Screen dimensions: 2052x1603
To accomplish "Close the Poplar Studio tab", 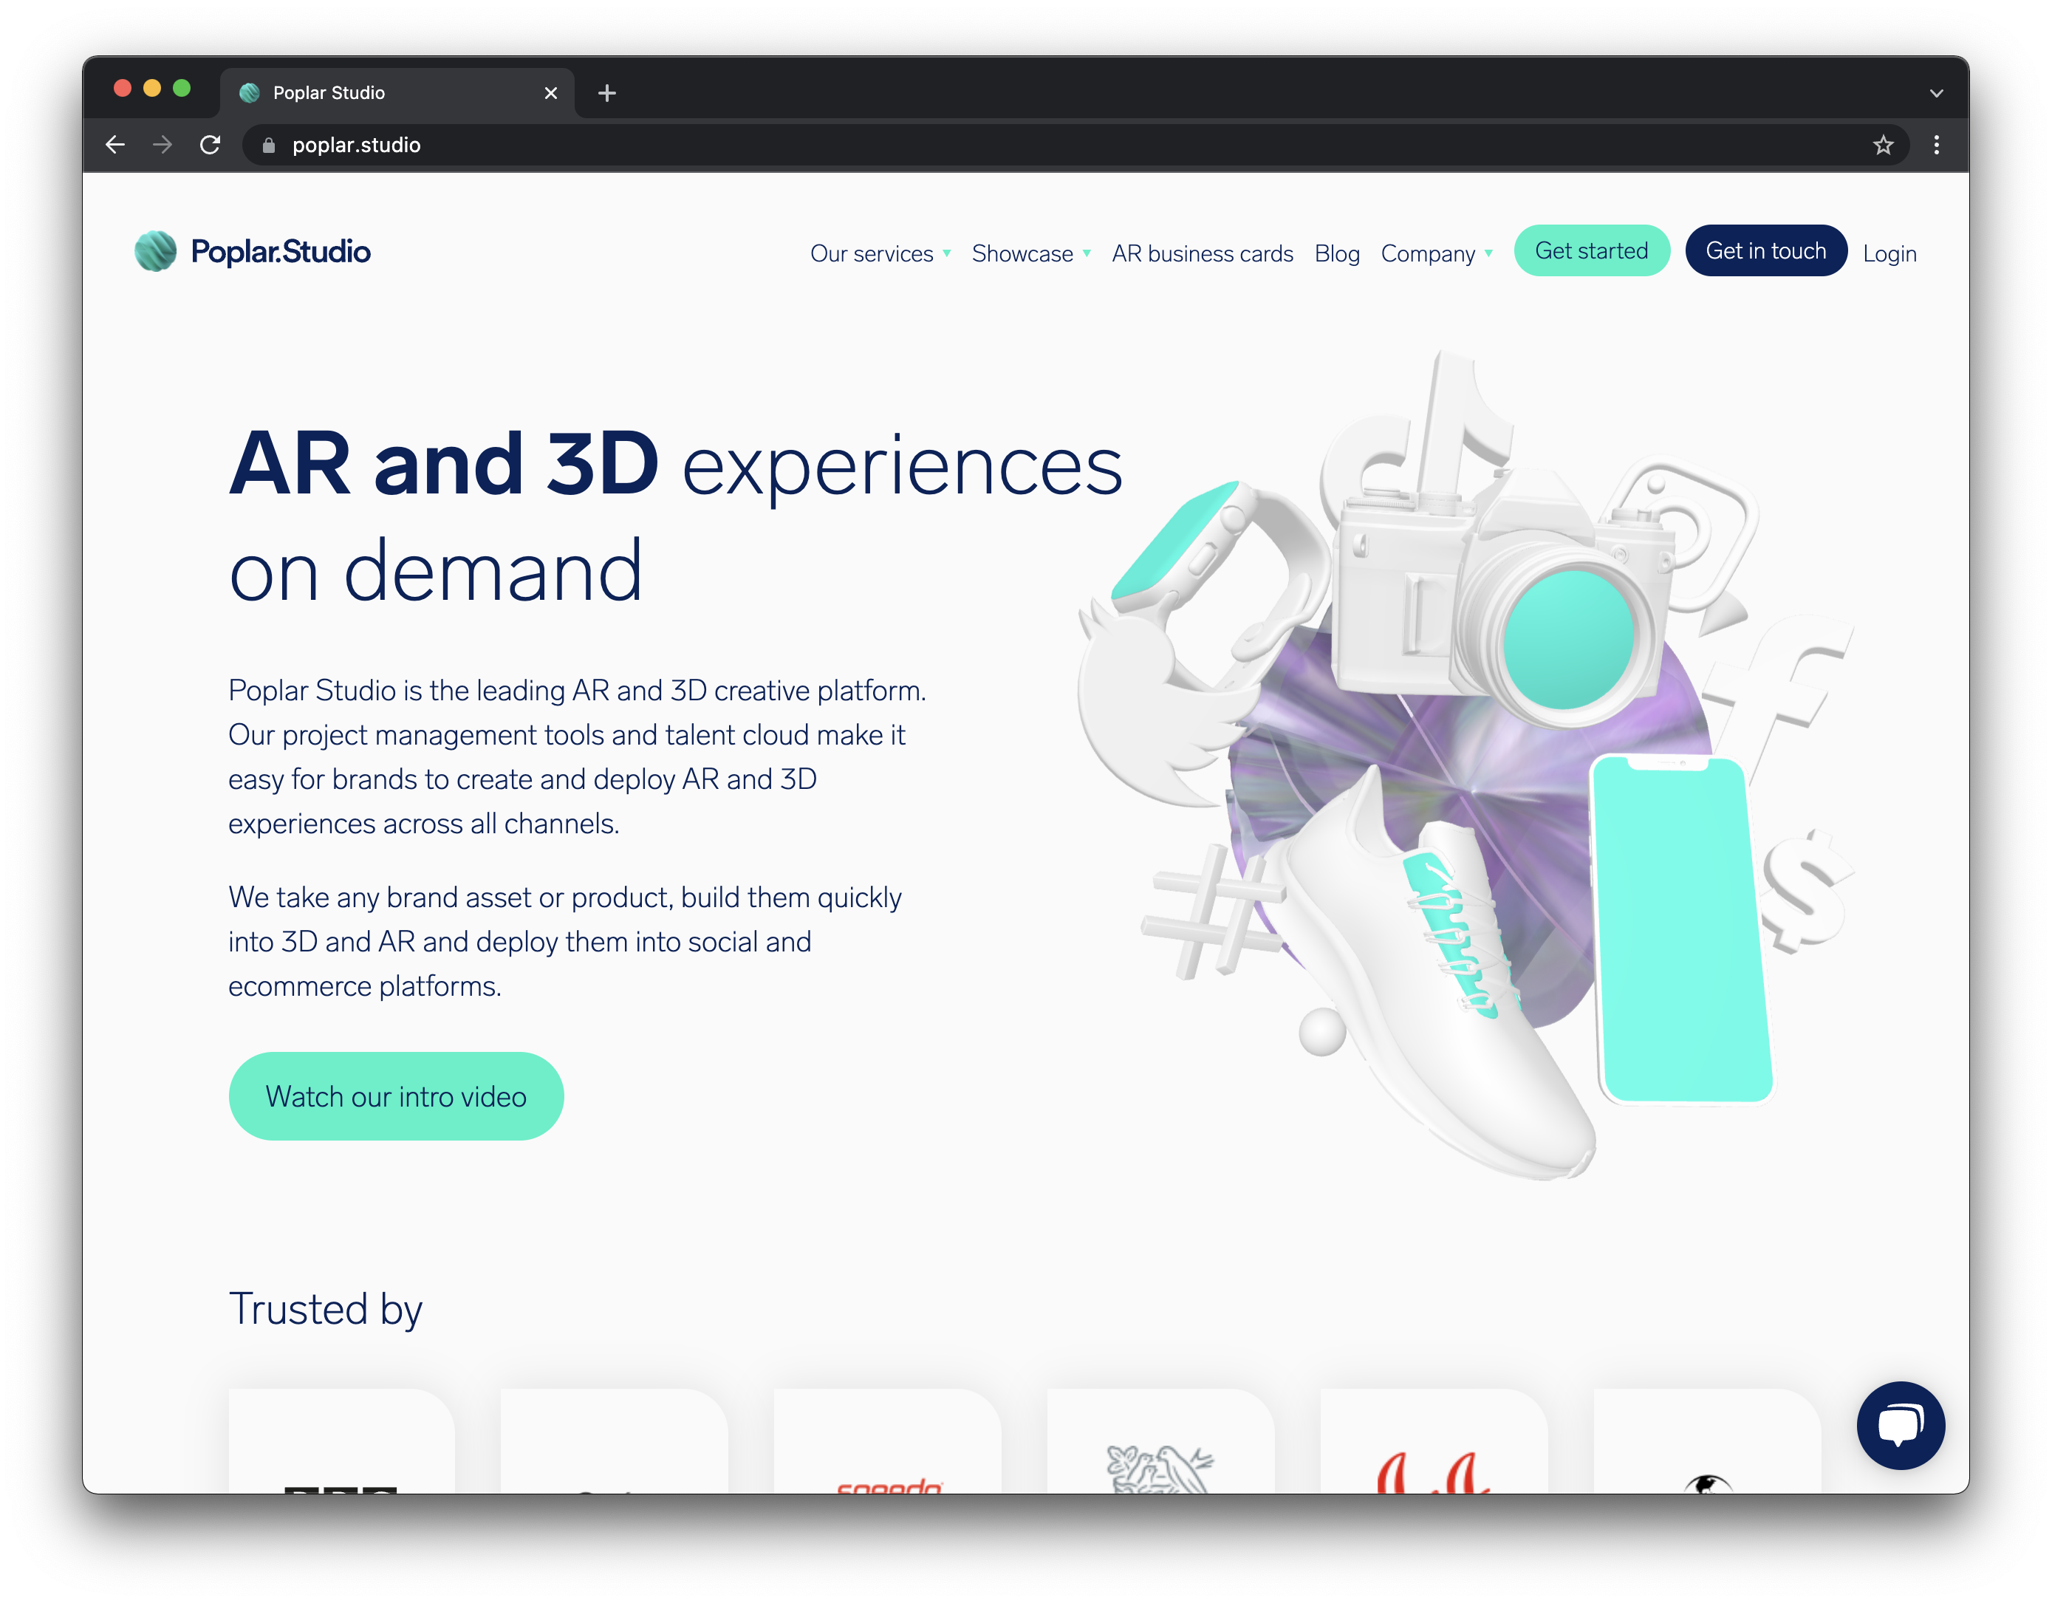I will [x=550, y=93].
